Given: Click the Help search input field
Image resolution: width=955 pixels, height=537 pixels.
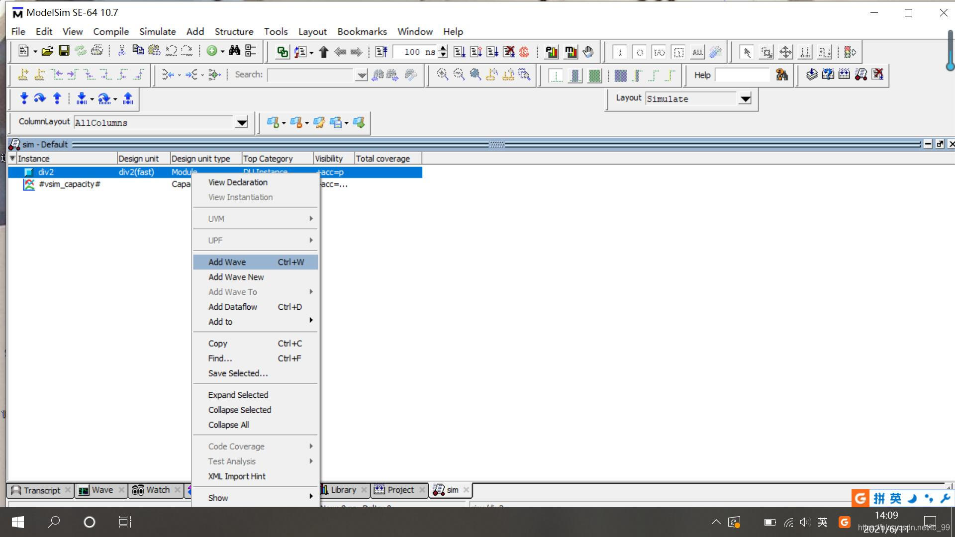Looking at the screenshot, I should pyautogui.click(x=743, y=75).
